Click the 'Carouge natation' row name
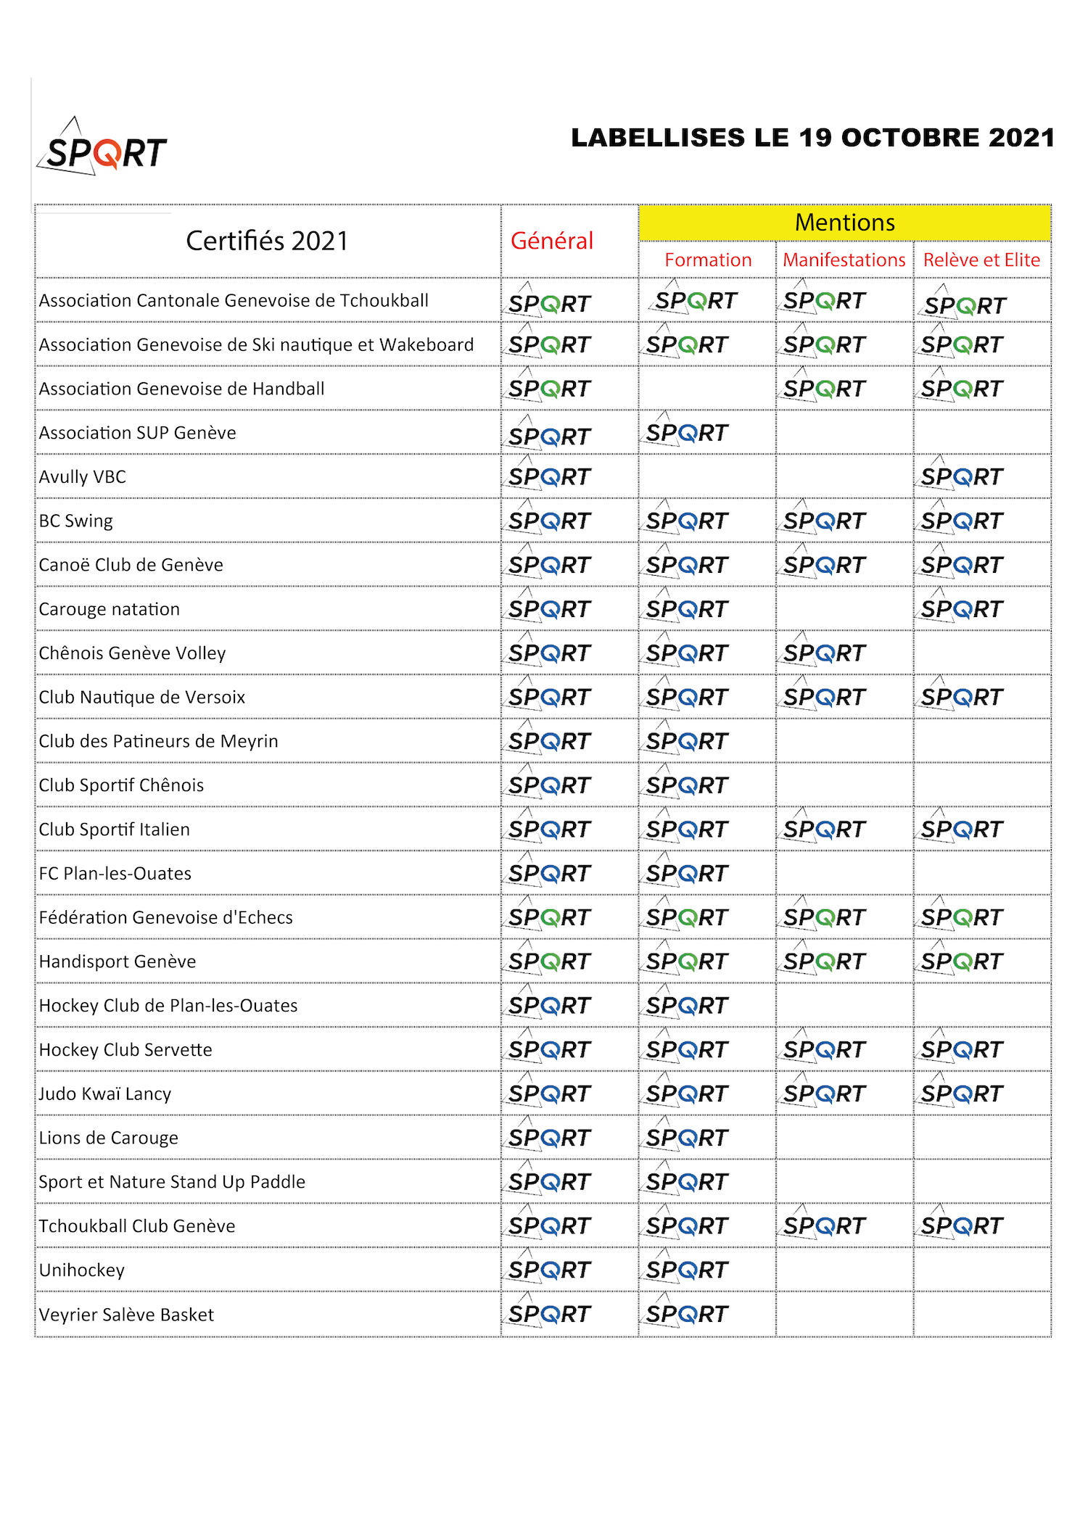The width and height of the screenshot is (1088, 1538). pos(109,609)
